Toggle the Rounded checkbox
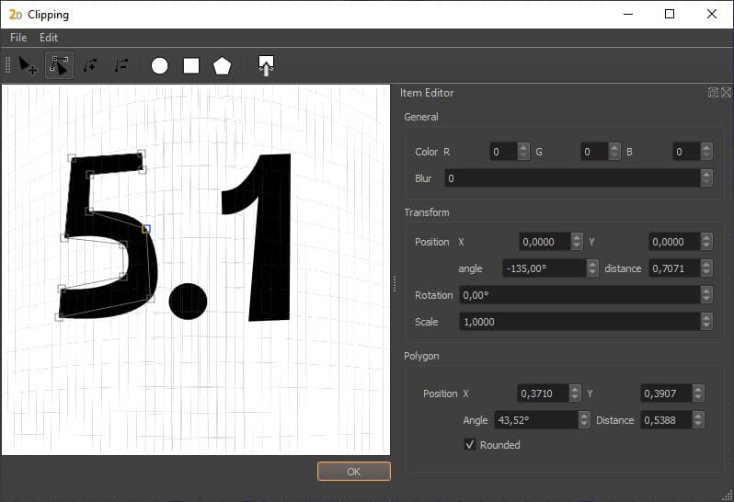 pos(470,445)
